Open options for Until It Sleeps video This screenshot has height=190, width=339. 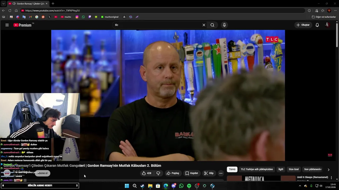point(331,178)
